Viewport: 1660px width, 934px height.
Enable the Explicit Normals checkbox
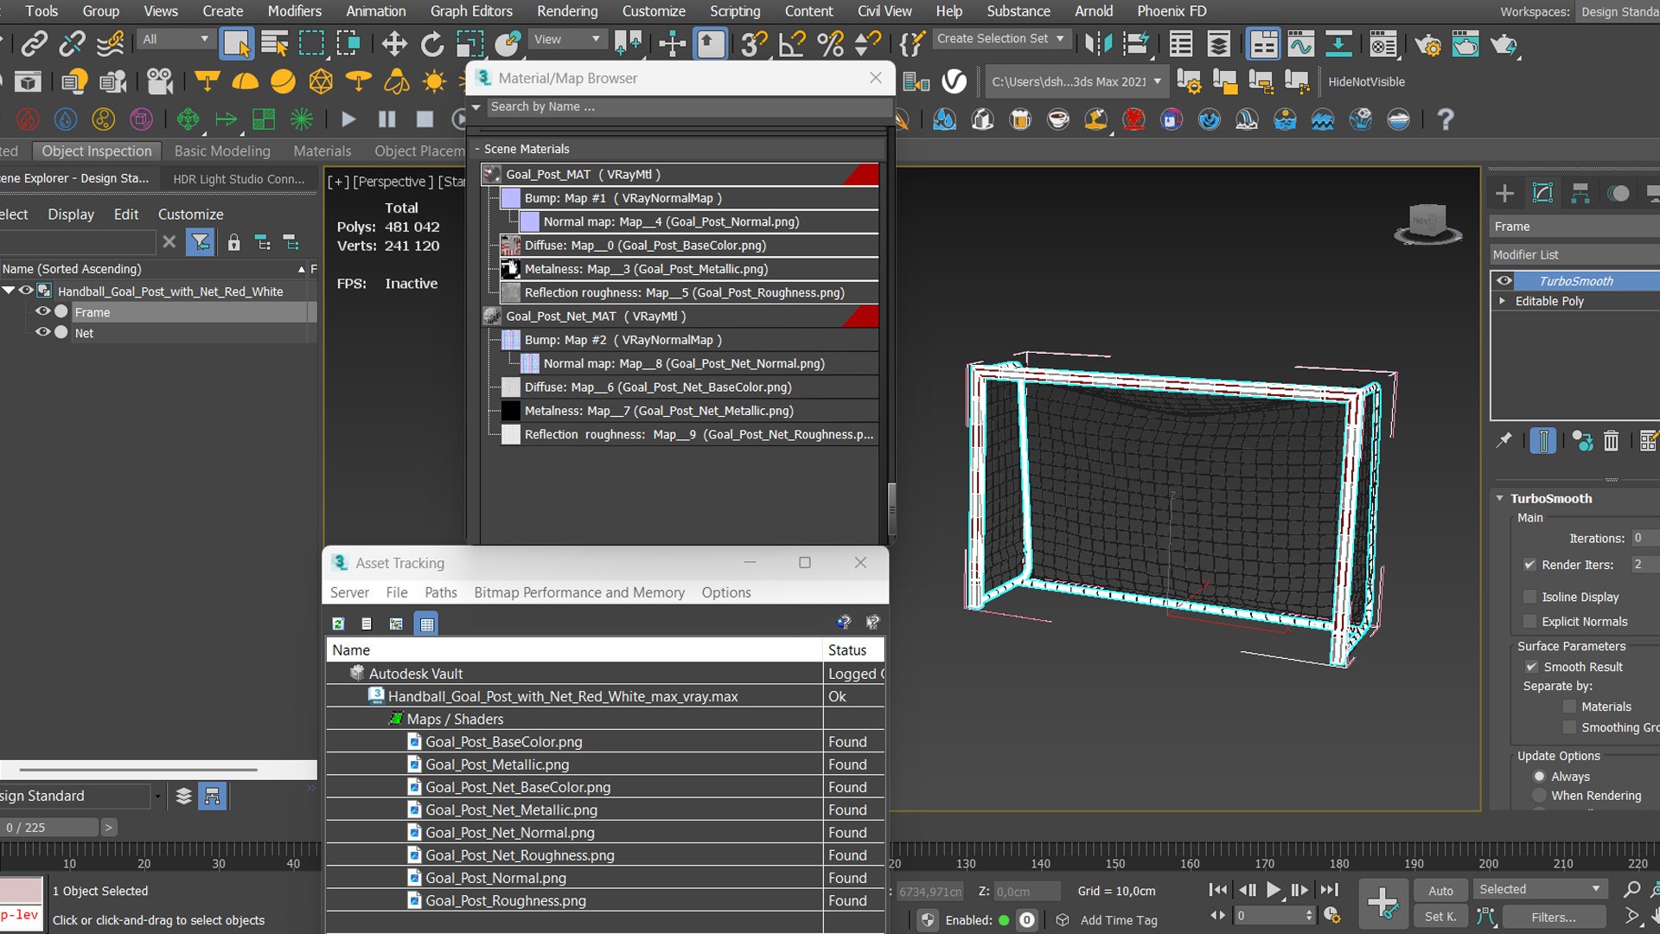coord(1529,622)
